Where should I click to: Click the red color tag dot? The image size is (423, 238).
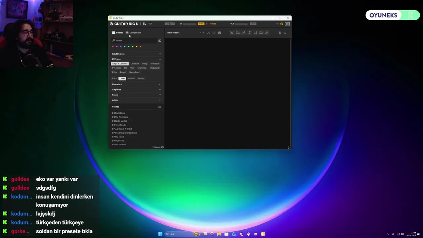tap(113, 47)
